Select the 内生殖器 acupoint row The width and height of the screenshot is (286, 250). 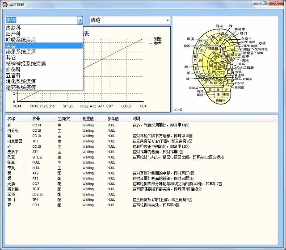[x=15, y=141]
